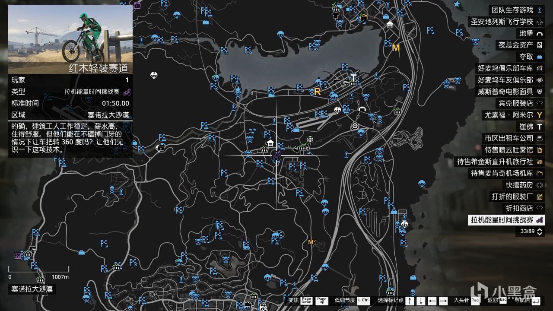Click the up arrow select-marker key
This screenshot has height=311, width=553.
click(x=410, y=301)
